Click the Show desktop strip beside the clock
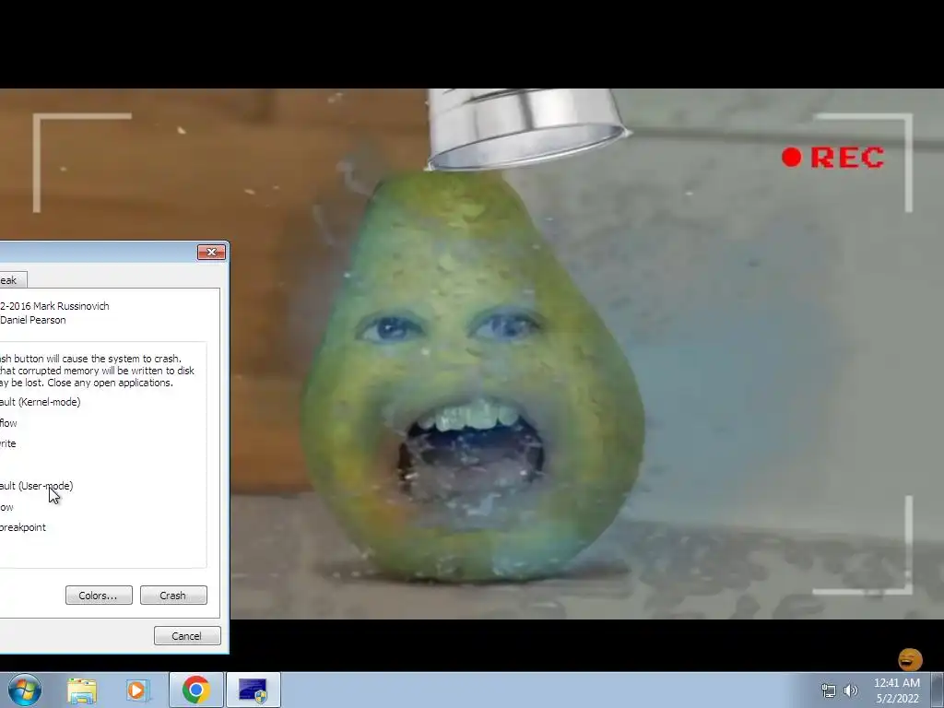 tap(938, 690)
